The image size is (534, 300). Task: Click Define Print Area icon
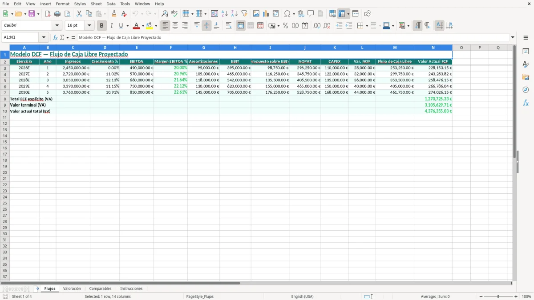332,14
